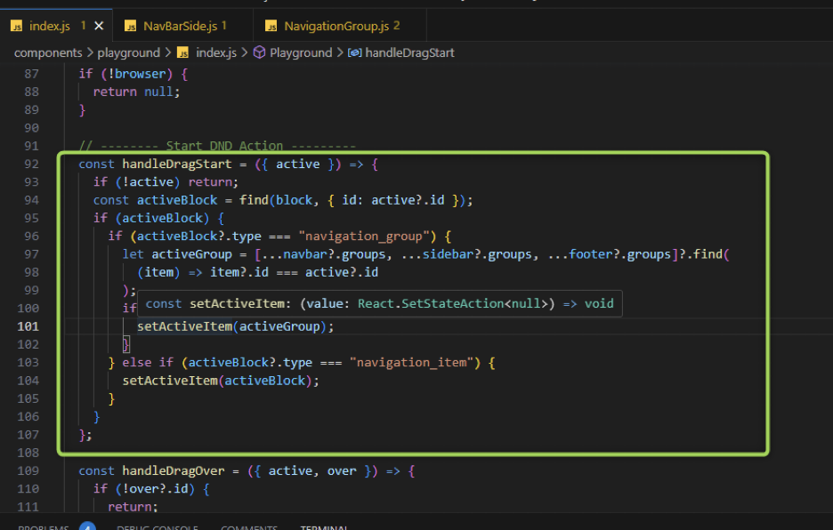Click line number 92 in the gutter
This screenshot has width=833, height=530.
click(x=32, y=164)
